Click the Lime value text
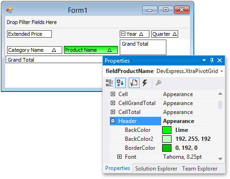 tap(181, 130)
